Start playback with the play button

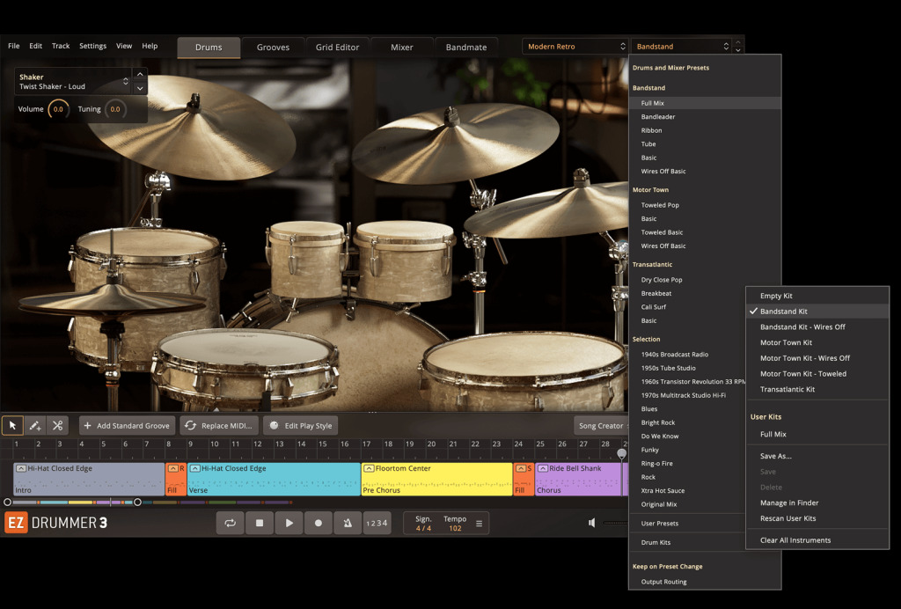289,523
